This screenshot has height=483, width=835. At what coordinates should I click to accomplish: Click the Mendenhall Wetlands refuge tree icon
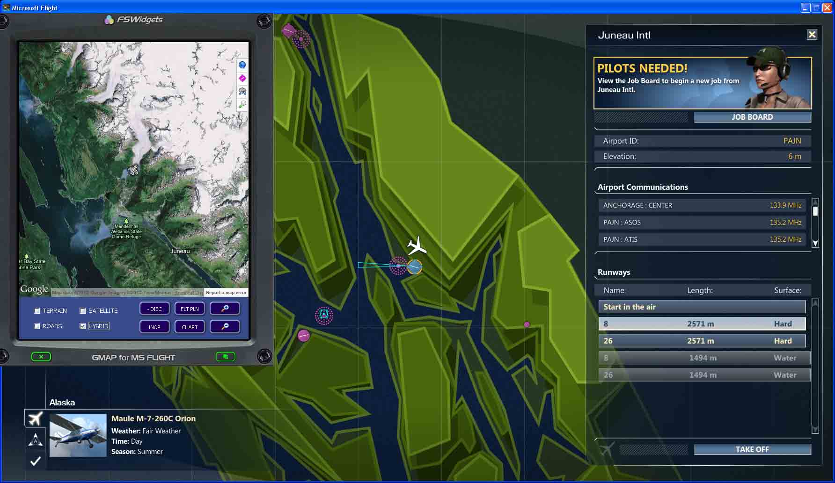[126, 221]
